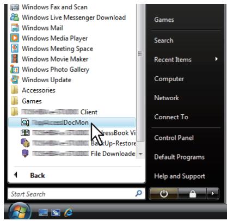Screen dimensions: 227x221
Task: Open Default Programs
Action: coord(179,157)
